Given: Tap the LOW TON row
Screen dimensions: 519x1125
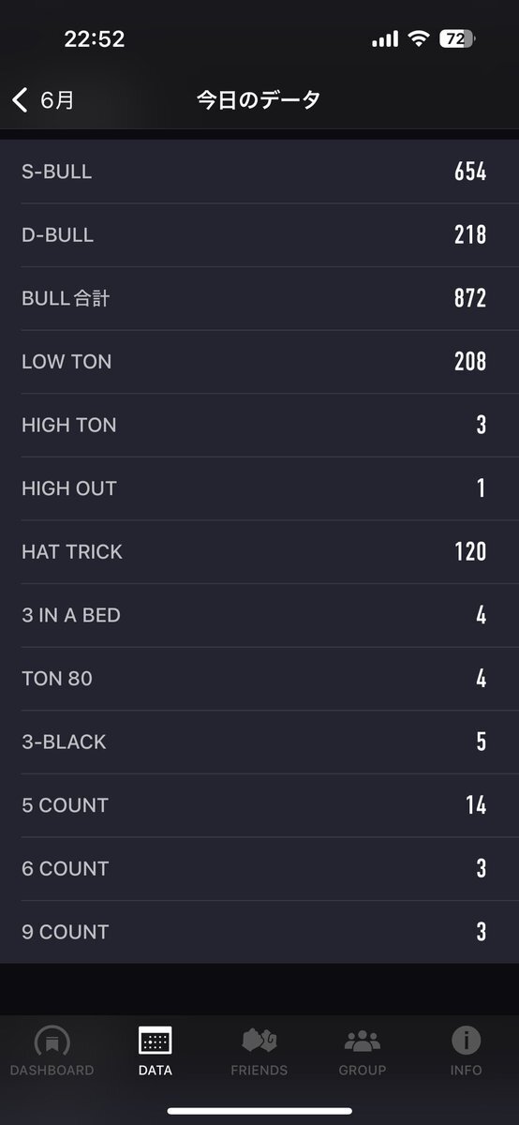Looking at the screenshot, I should [259, 362].
